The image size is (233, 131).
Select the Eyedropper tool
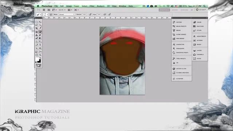[40, 28]
